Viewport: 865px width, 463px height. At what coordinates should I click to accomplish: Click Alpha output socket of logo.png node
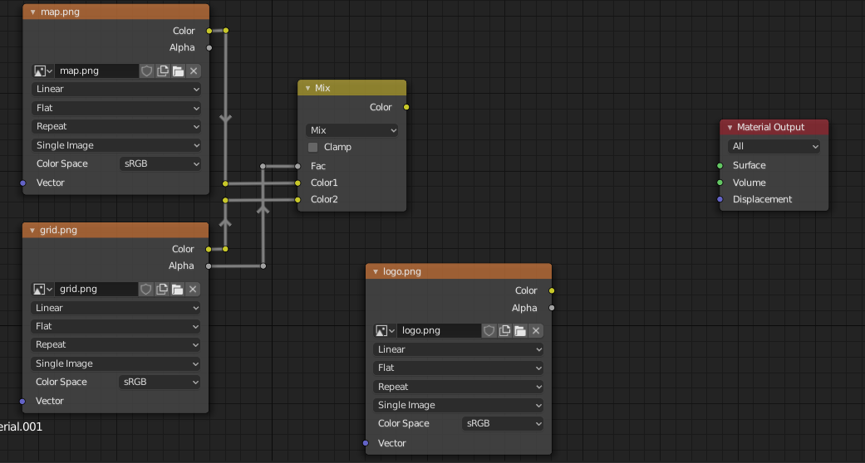pos(552,308)
